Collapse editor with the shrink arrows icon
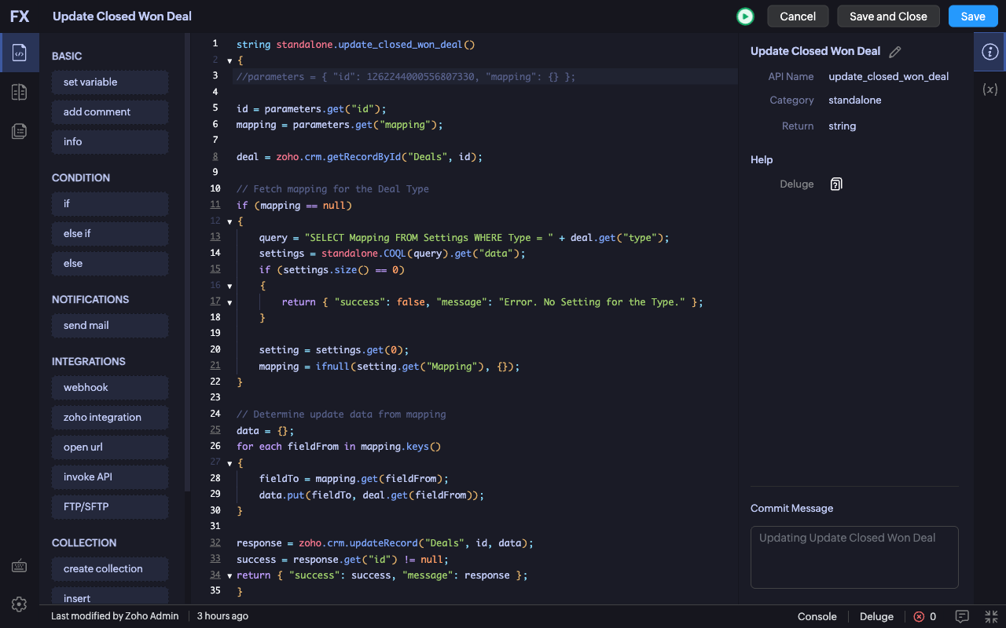The image size is (1006, 628). 991,616
